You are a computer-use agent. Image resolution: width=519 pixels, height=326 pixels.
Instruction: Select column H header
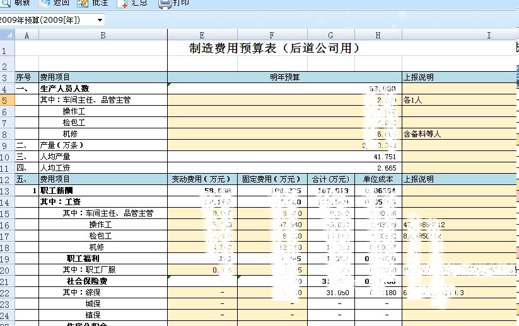pos(378,35)
